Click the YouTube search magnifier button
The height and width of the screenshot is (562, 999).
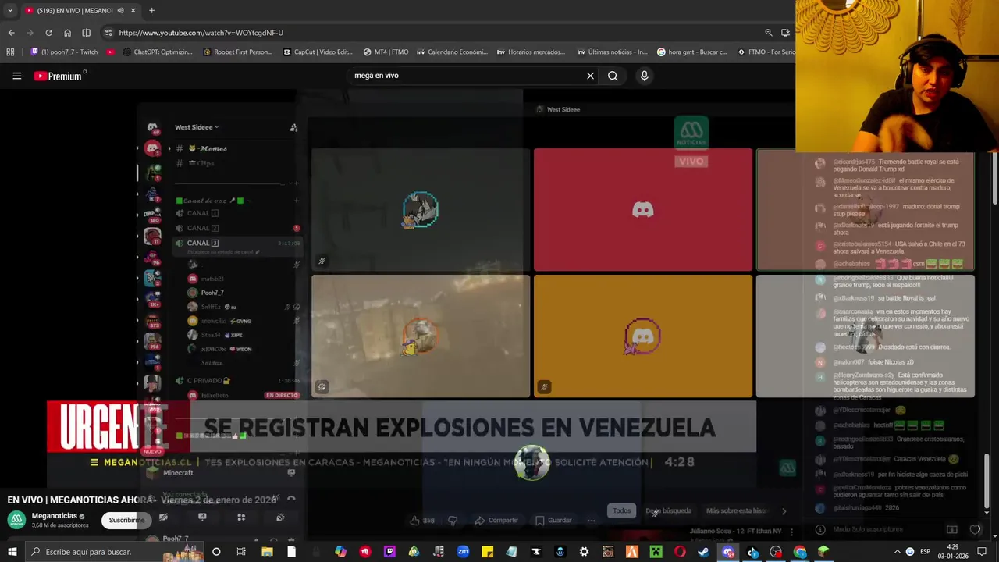613,76
